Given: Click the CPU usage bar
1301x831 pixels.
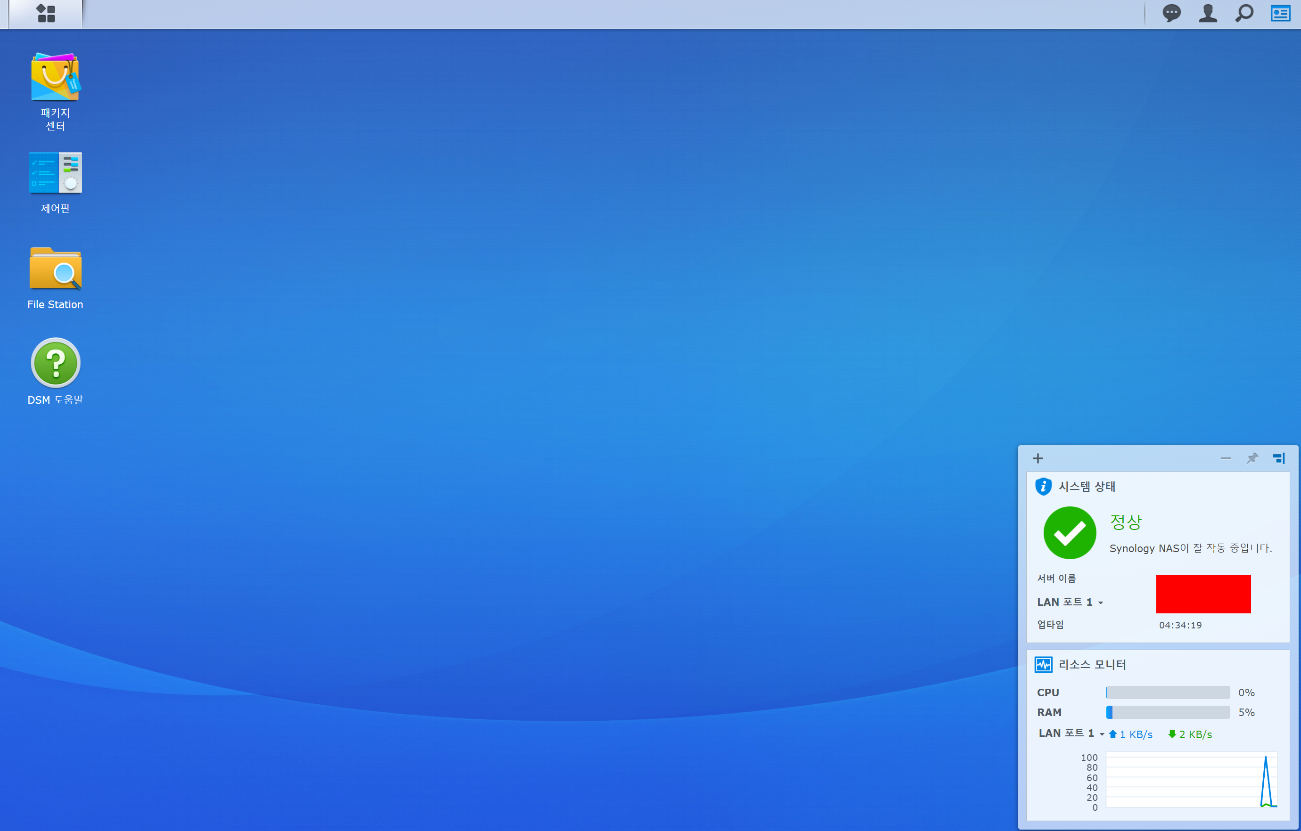Looking at the screenshot, I should [x=1168, y=693].
